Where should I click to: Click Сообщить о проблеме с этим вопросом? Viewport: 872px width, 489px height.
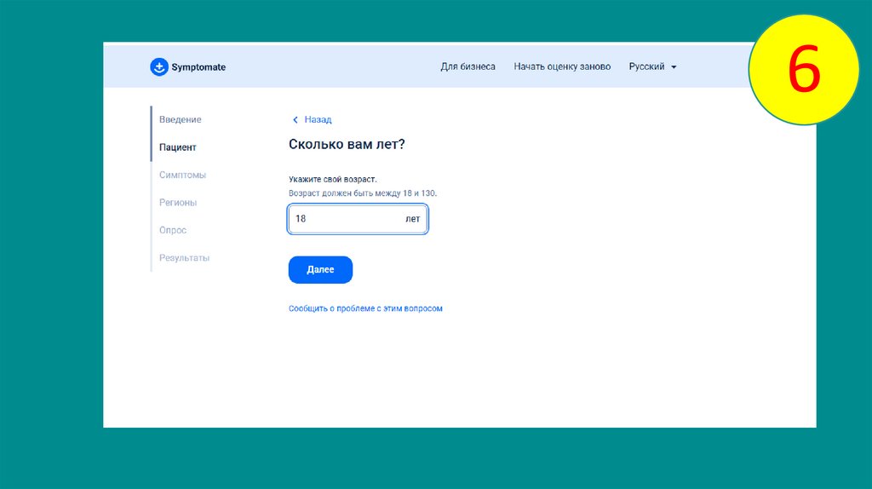click(x=365, y=308)
